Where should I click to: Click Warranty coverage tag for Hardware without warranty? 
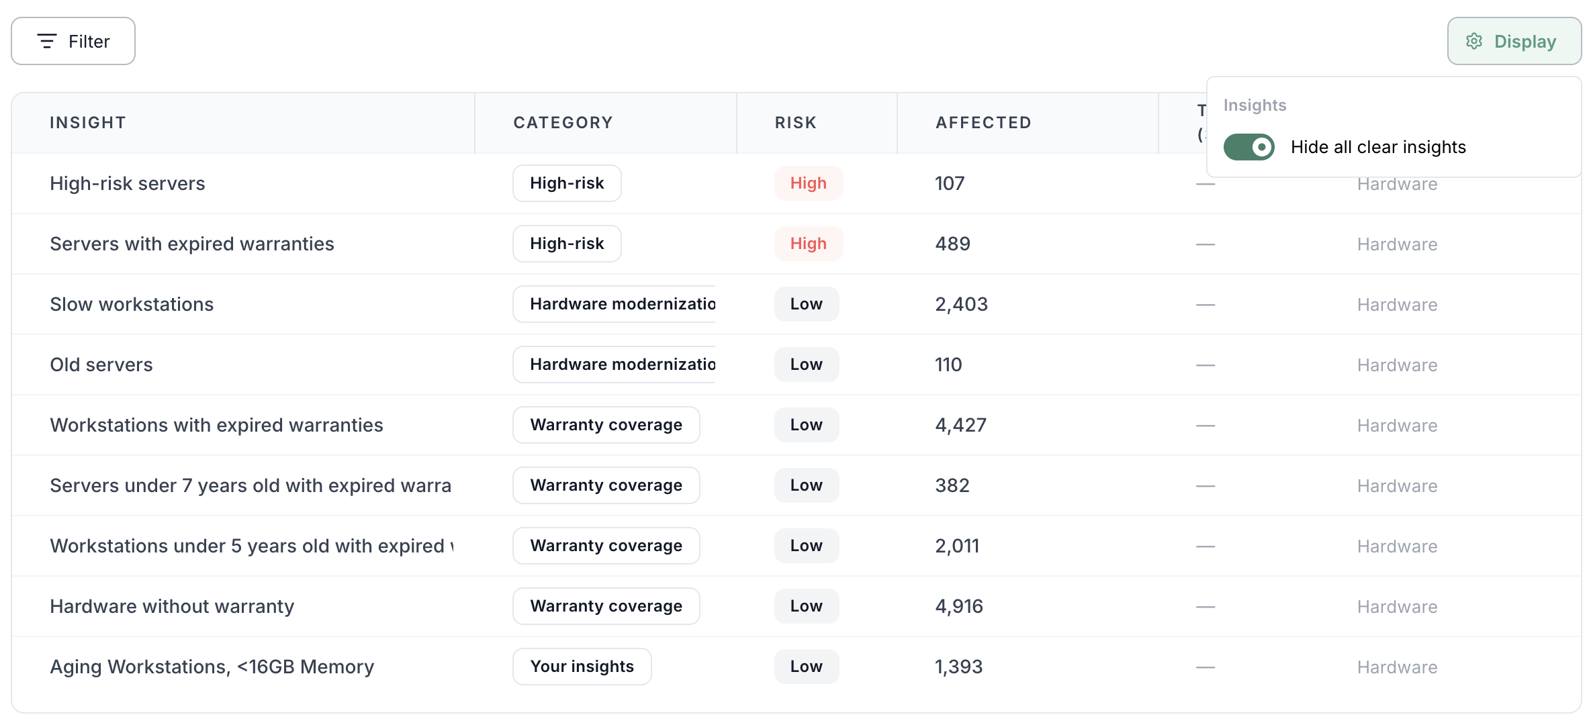[606, 606]
